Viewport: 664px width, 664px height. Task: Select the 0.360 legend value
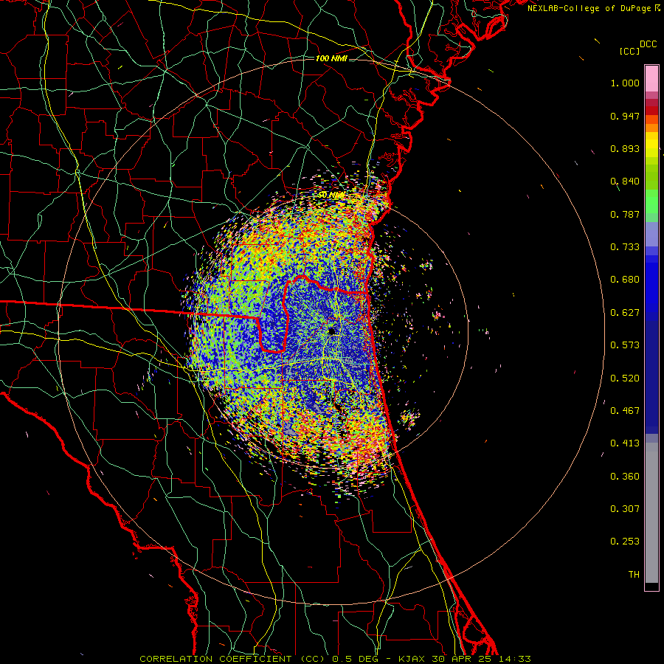[625, 477]
